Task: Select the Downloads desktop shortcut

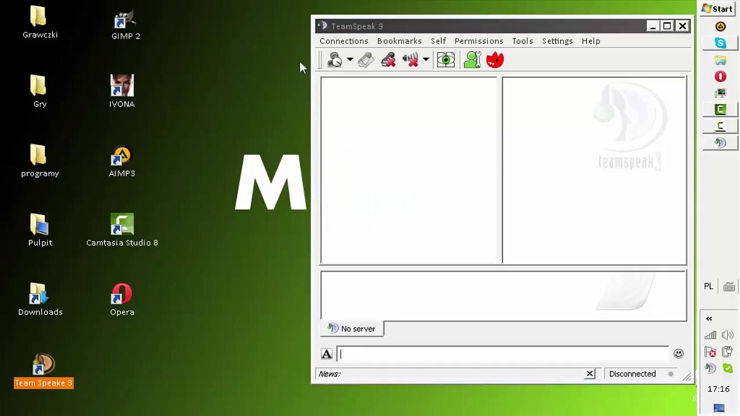Action: [40, 300]
